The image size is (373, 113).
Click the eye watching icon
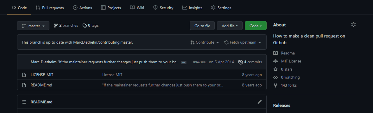(x=275, y=78)
